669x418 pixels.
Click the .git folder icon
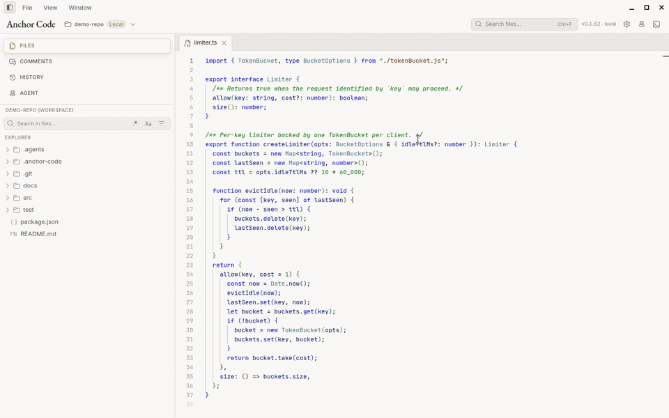coord(17,173)
